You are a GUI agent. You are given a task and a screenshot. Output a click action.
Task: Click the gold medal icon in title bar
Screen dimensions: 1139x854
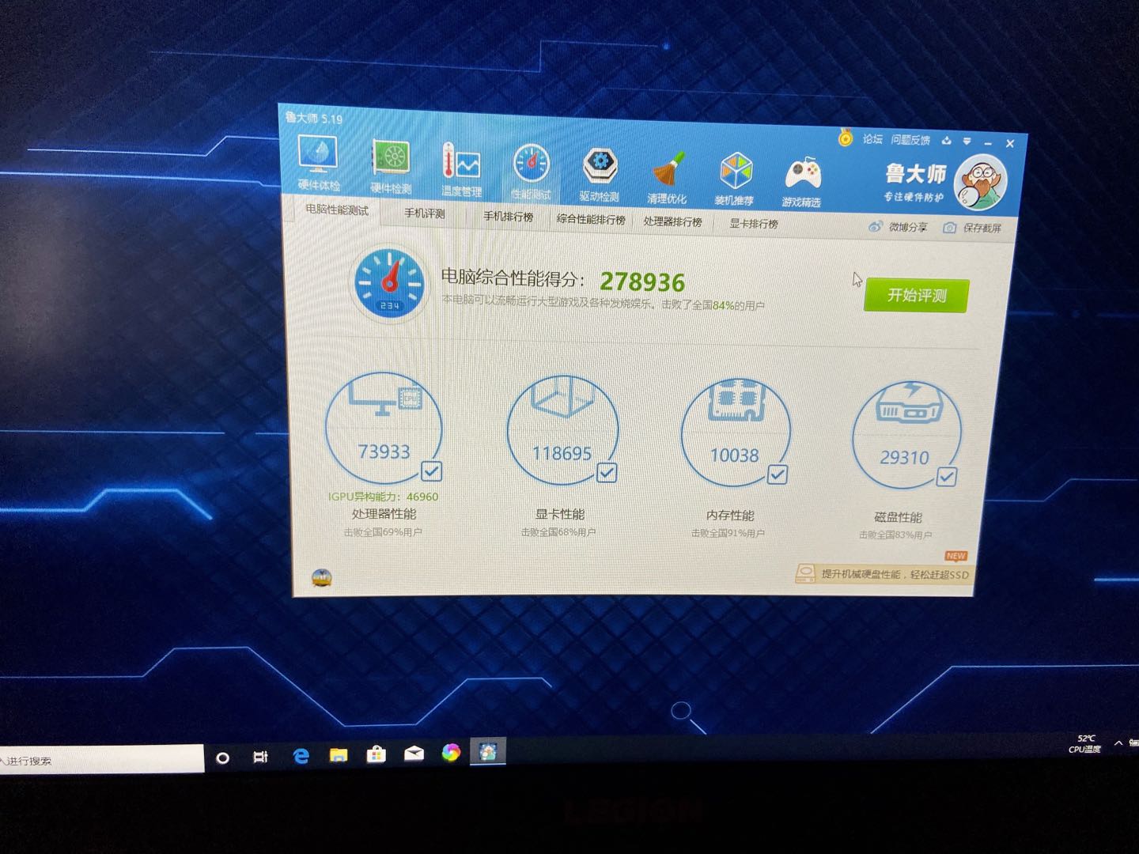pos(846,138)
